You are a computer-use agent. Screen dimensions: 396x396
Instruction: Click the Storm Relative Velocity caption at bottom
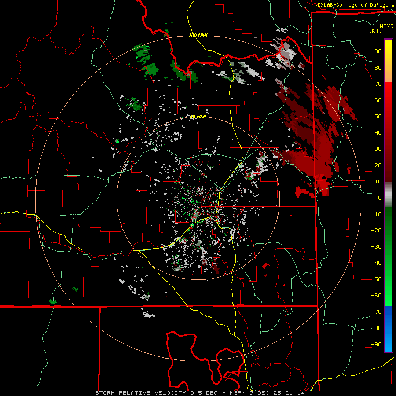200,393
